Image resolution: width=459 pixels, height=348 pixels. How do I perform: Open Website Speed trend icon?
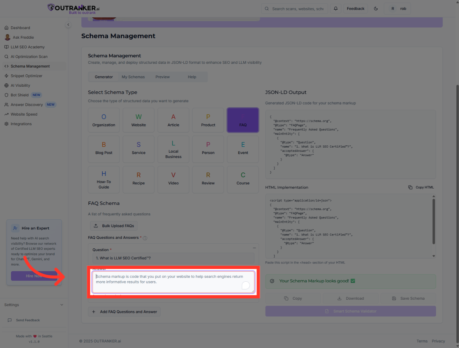point(6,114)
